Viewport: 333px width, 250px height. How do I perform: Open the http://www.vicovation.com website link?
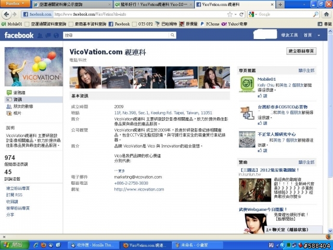tap(139, 189)
